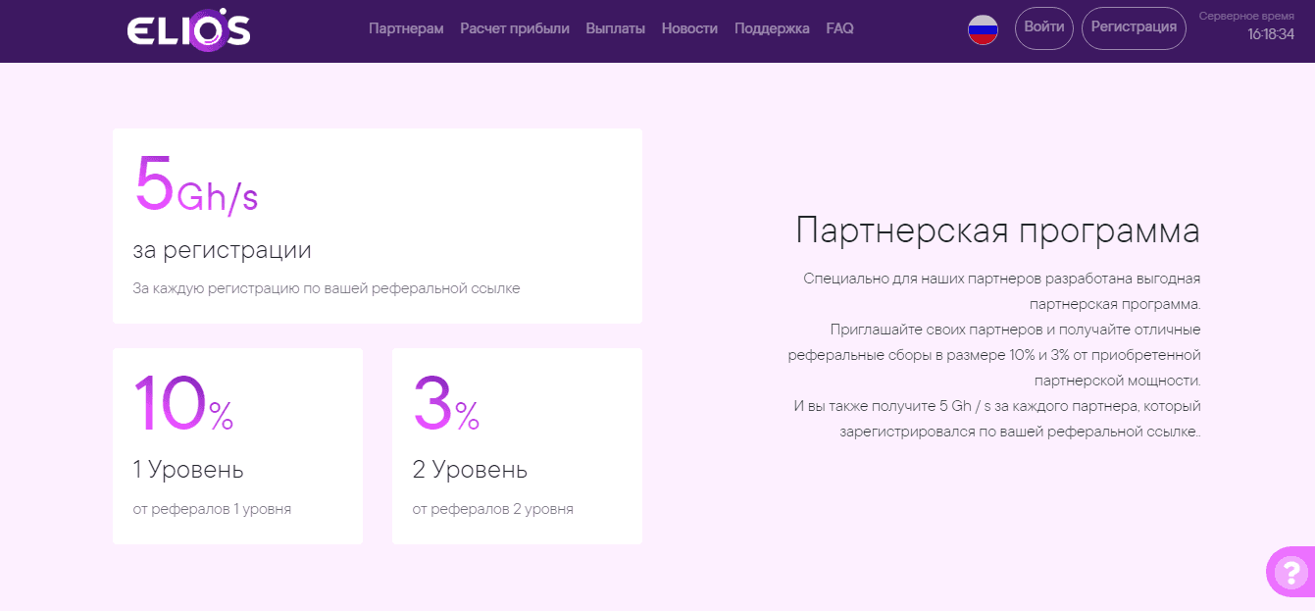Click the Партнерская программа heading

[1000, 230]
